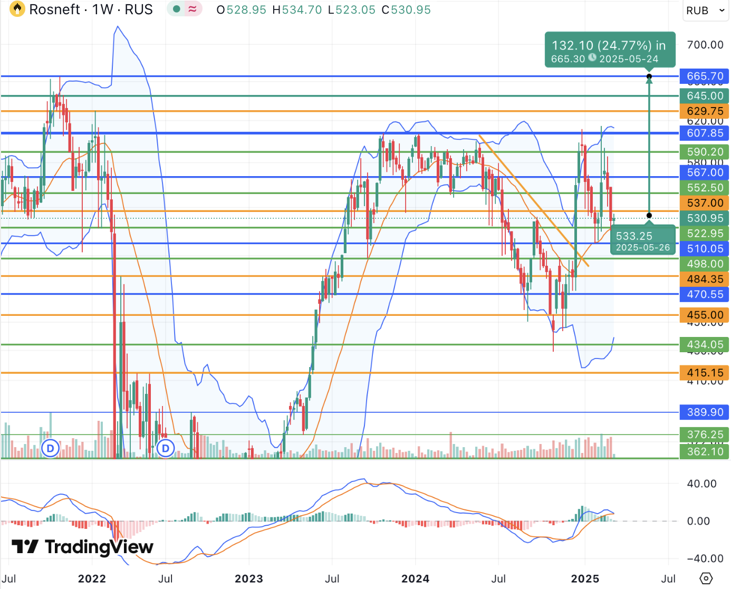
Task: Select the 434.05 green price label
Action: point(705,345)
